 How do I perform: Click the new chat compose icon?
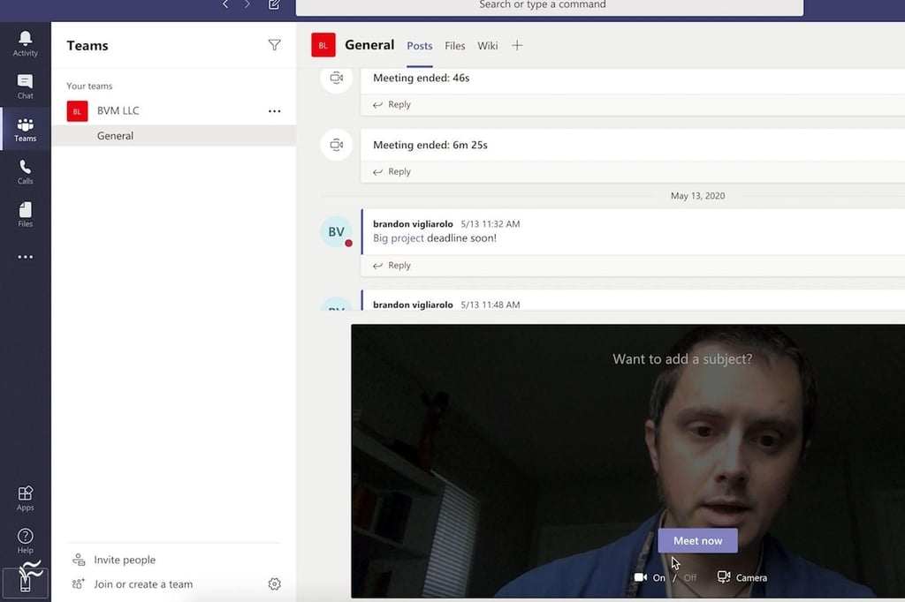pos(274,4)
